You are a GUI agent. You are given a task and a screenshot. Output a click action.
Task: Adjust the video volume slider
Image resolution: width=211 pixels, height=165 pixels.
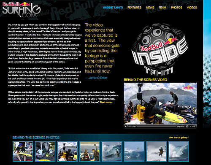[194, 126]
